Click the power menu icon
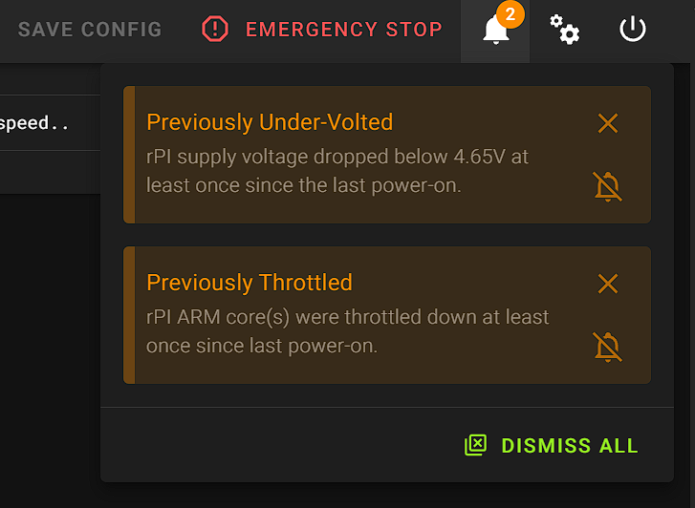 [633, 30]
